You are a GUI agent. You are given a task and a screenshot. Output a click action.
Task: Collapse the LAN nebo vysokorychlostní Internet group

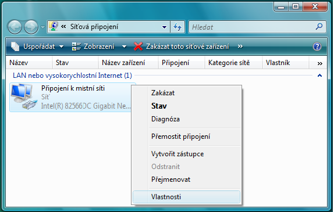click(x=319, y=76)
